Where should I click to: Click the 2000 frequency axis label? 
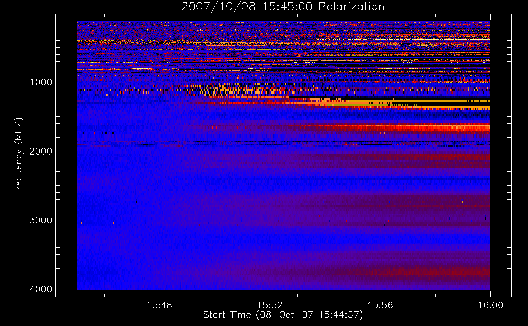pyautogui.click(x=41, y=151)
